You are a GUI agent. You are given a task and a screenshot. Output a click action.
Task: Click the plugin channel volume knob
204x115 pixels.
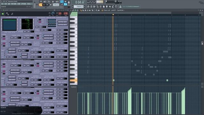tap(53, 13)
